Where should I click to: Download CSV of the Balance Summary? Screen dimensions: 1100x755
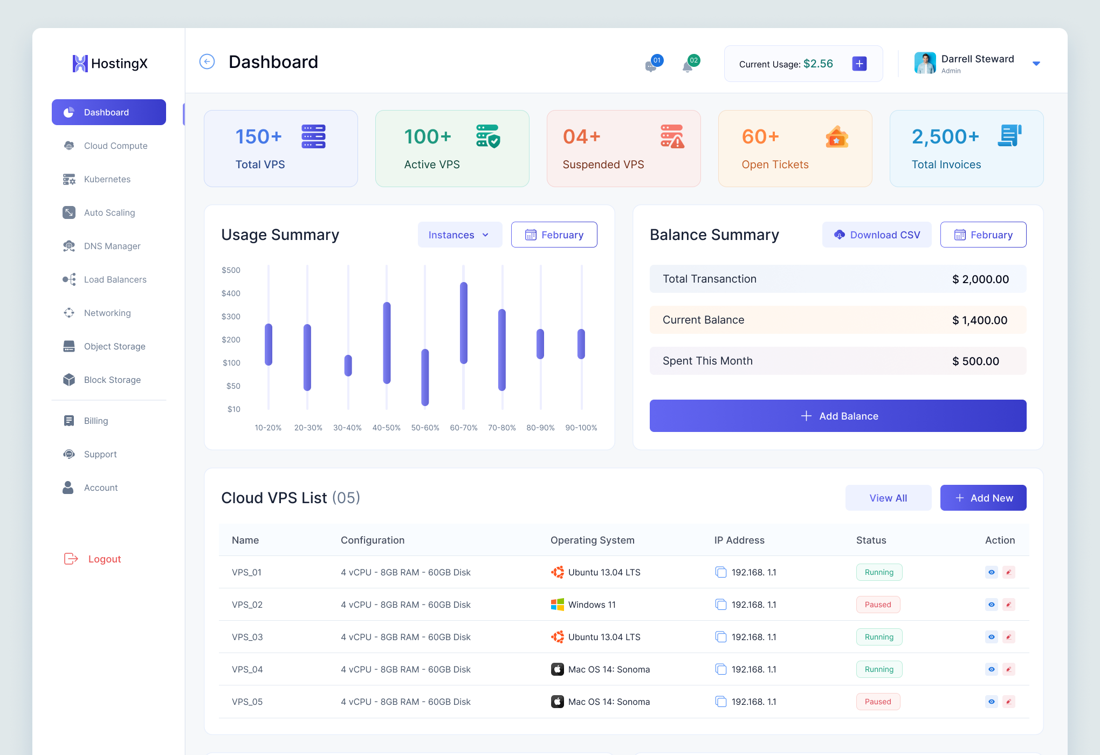877,235
